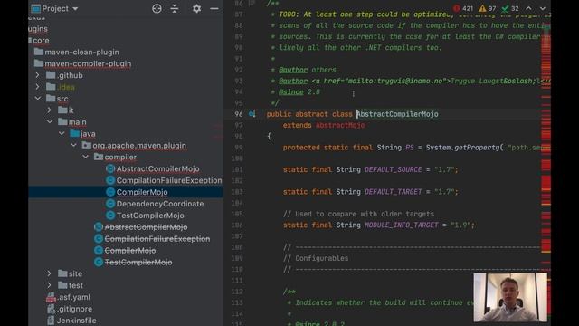Open TestCompilerMojo class in compiler package

point(150,216)
